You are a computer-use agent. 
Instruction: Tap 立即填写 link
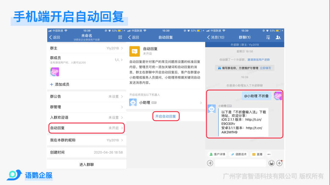coord(265,68)
